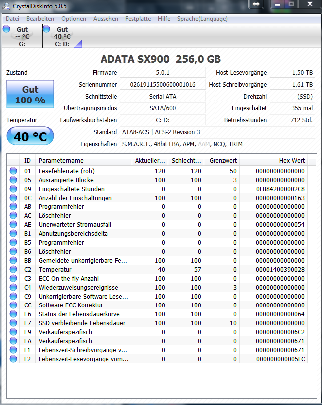Open the Aussehen menu
This screenshot has height=405, width=322.
point(106,19)
